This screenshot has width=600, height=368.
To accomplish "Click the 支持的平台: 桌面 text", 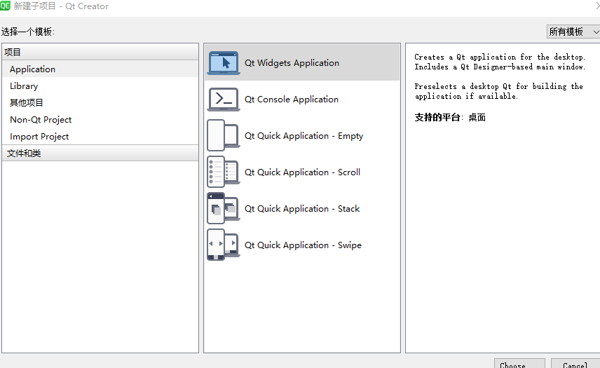I will pyautogui.click(x=450, y=118).
